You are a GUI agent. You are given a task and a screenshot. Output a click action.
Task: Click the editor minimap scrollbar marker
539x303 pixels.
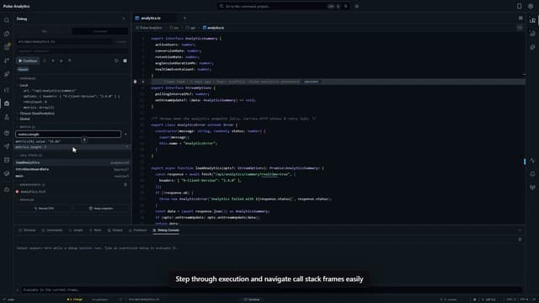click(524, 161)
